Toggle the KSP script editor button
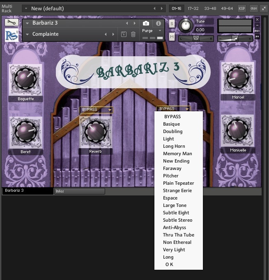269x280 pixels. point(241,8)
